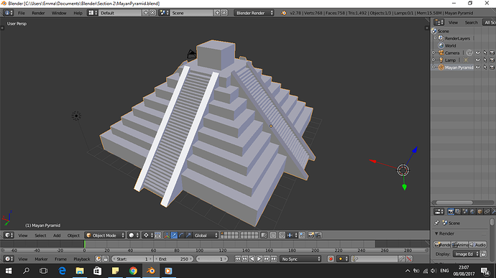Viewport: 496px width, 278px height.
Task: Open the Image Editor display dropdown
Action: pyautogui.click(x=466, y=254)
